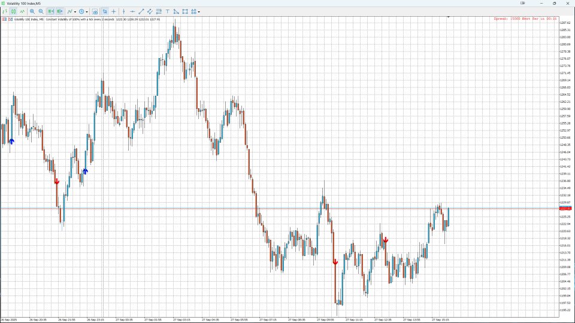Click the current price tag on axis
The height and width of the screenshot is (323, 575).
tap(565, 208)
